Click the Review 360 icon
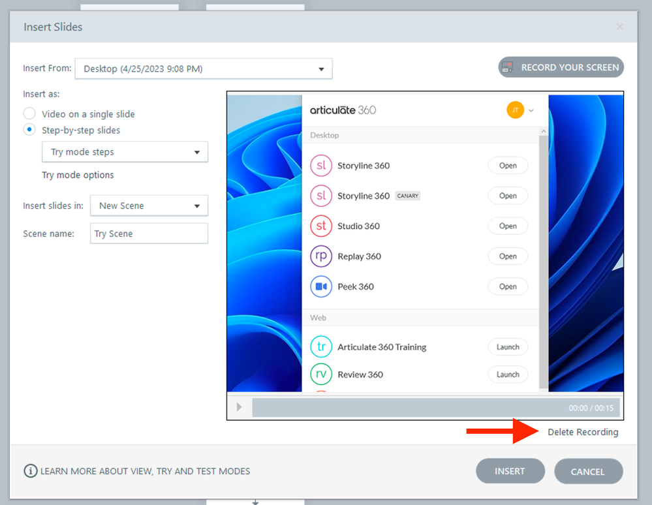652x505 pixels. (x=321, y=375)
